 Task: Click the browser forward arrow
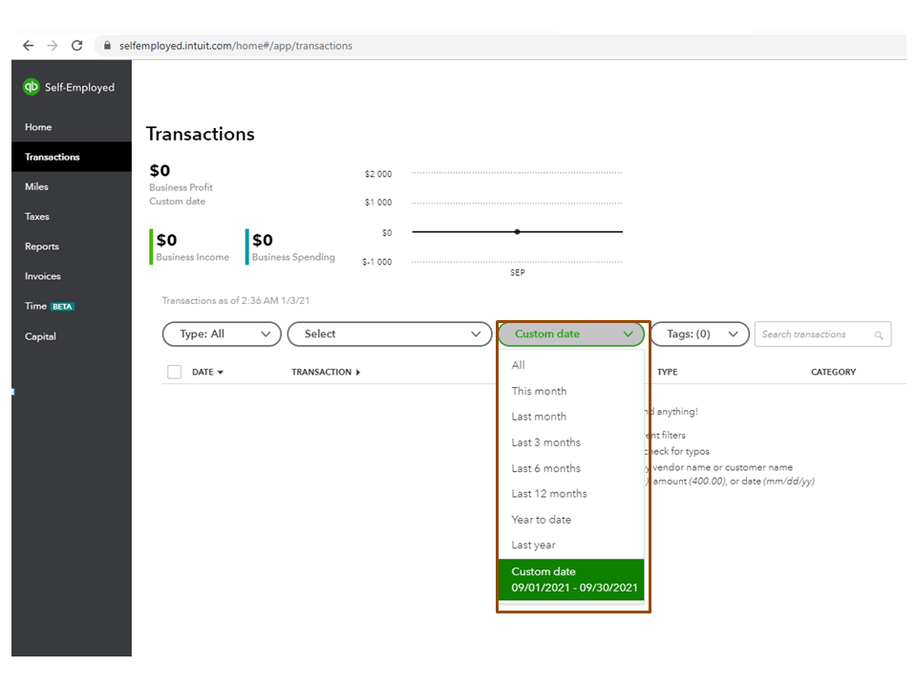tap(53, 46)
